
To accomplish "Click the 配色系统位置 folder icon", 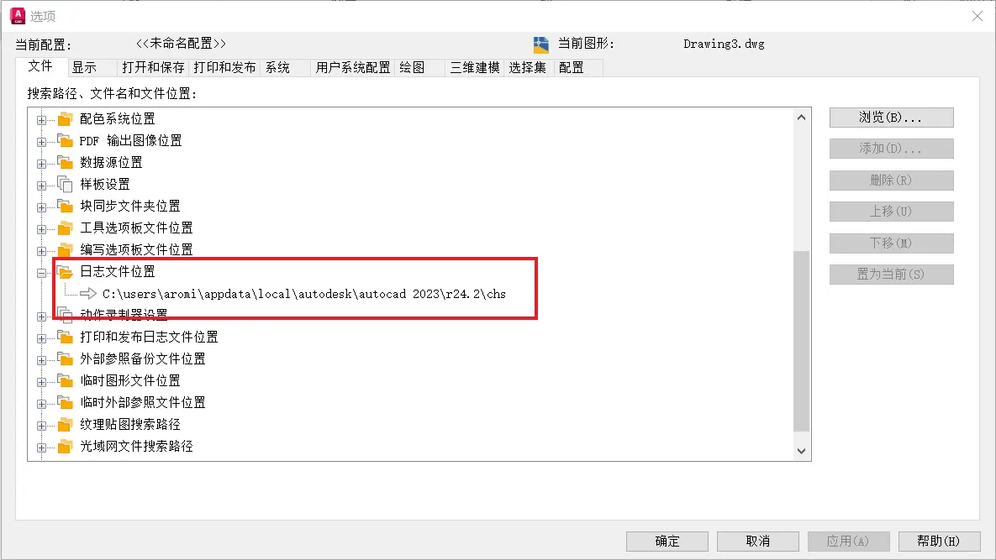I will (x=65, y=119).
